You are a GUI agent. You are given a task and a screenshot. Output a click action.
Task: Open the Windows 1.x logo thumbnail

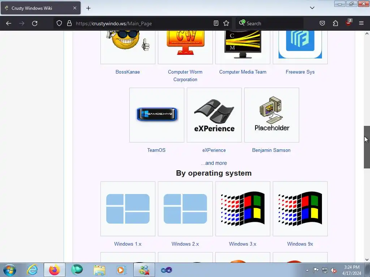[x=128, y=209]
